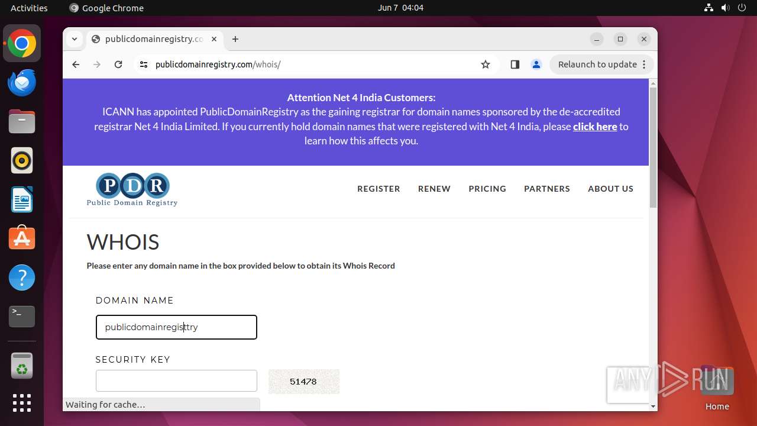Image resolution: width=757 pixels, height=426 pixels.
Task: Select the publicdomainregistry.com tab
Action: point(154,39)
